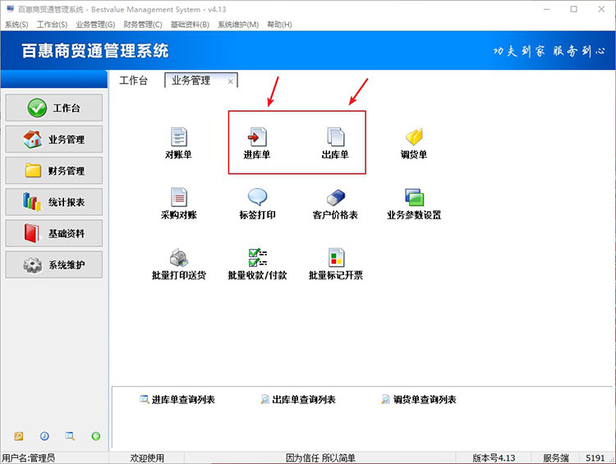Open the 标签打印 label printing icon
The height and width of the screenshot is (464, 616).
[257, 197]
